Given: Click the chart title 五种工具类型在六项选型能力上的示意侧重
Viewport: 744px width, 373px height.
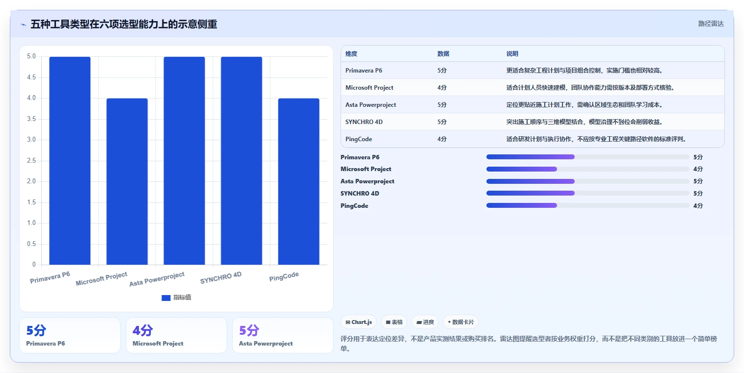Looking at the screenshot, I should 124,25.
